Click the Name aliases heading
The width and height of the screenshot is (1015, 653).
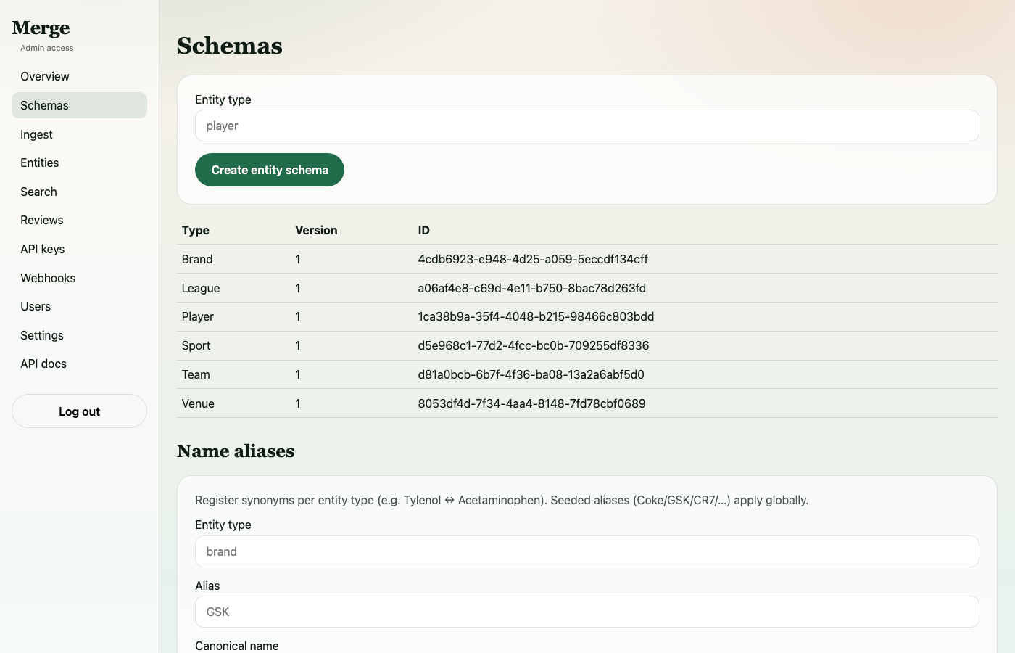coord(236,451)
